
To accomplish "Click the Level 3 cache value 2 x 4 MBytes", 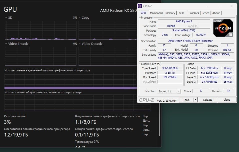I will pyautogui.click(x=209, y=82).
